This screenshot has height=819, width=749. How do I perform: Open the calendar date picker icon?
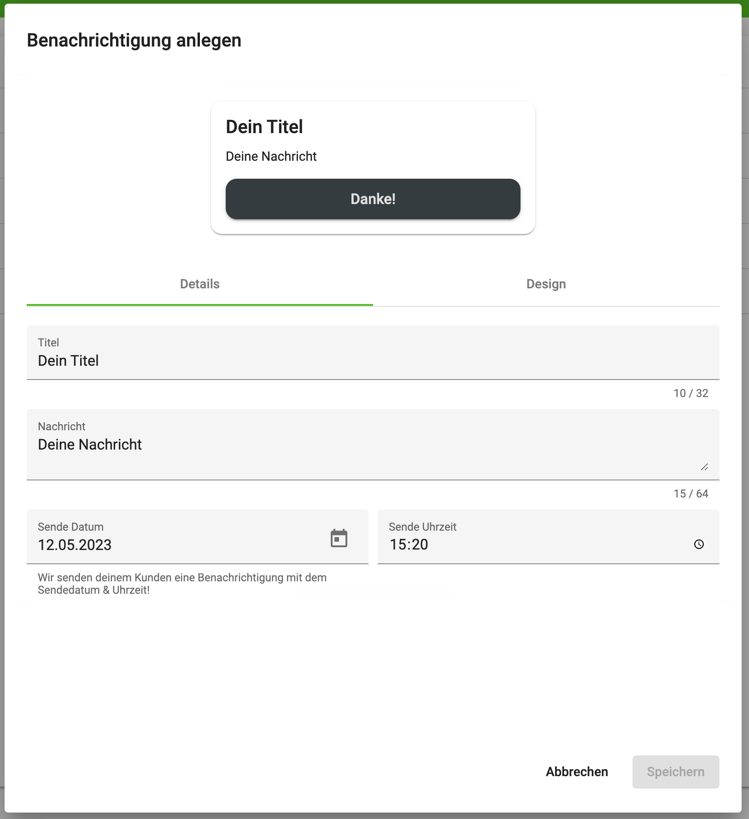click(x=339, y=538)
